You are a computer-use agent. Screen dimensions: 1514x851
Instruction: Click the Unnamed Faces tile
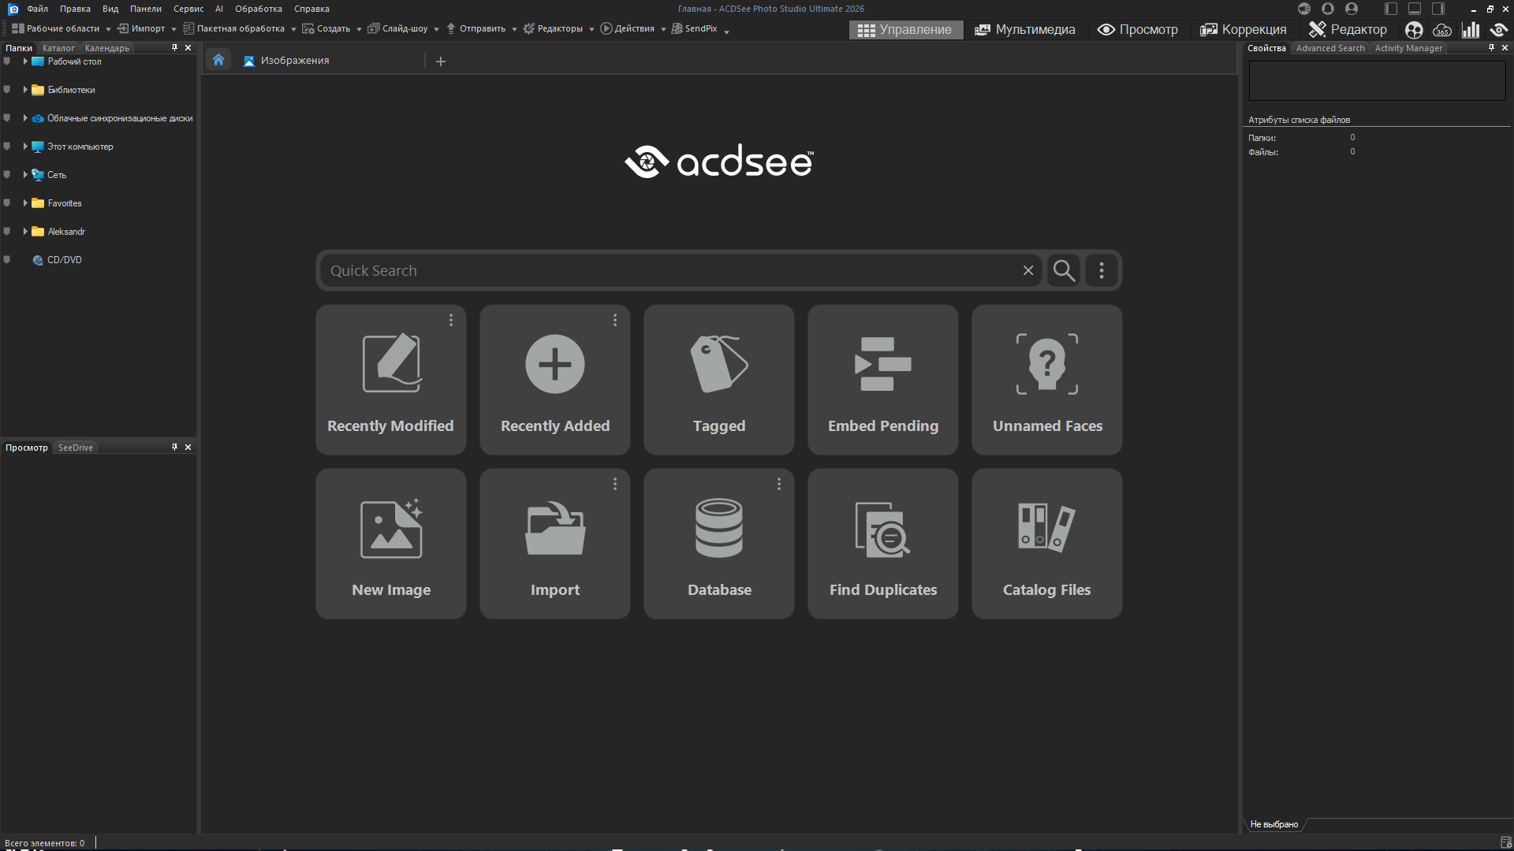pyautogui.click(x=1046, y=380)
